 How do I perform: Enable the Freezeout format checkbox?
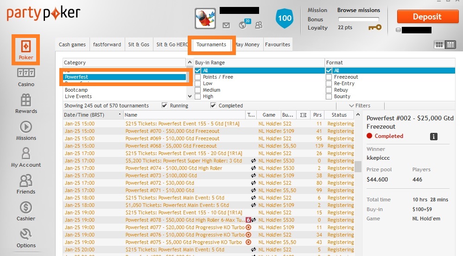click(x=329, y=77)
